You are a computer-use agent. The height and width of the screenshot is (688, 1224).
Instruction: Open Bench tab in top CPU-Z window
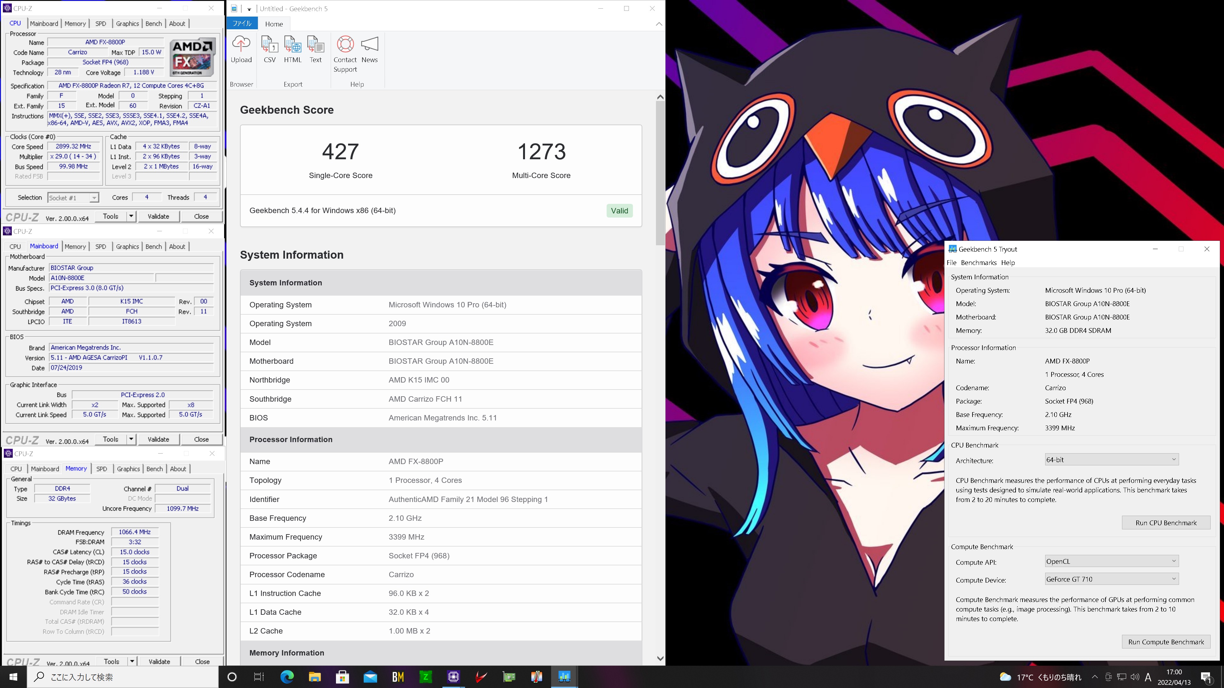click(153, 24)
